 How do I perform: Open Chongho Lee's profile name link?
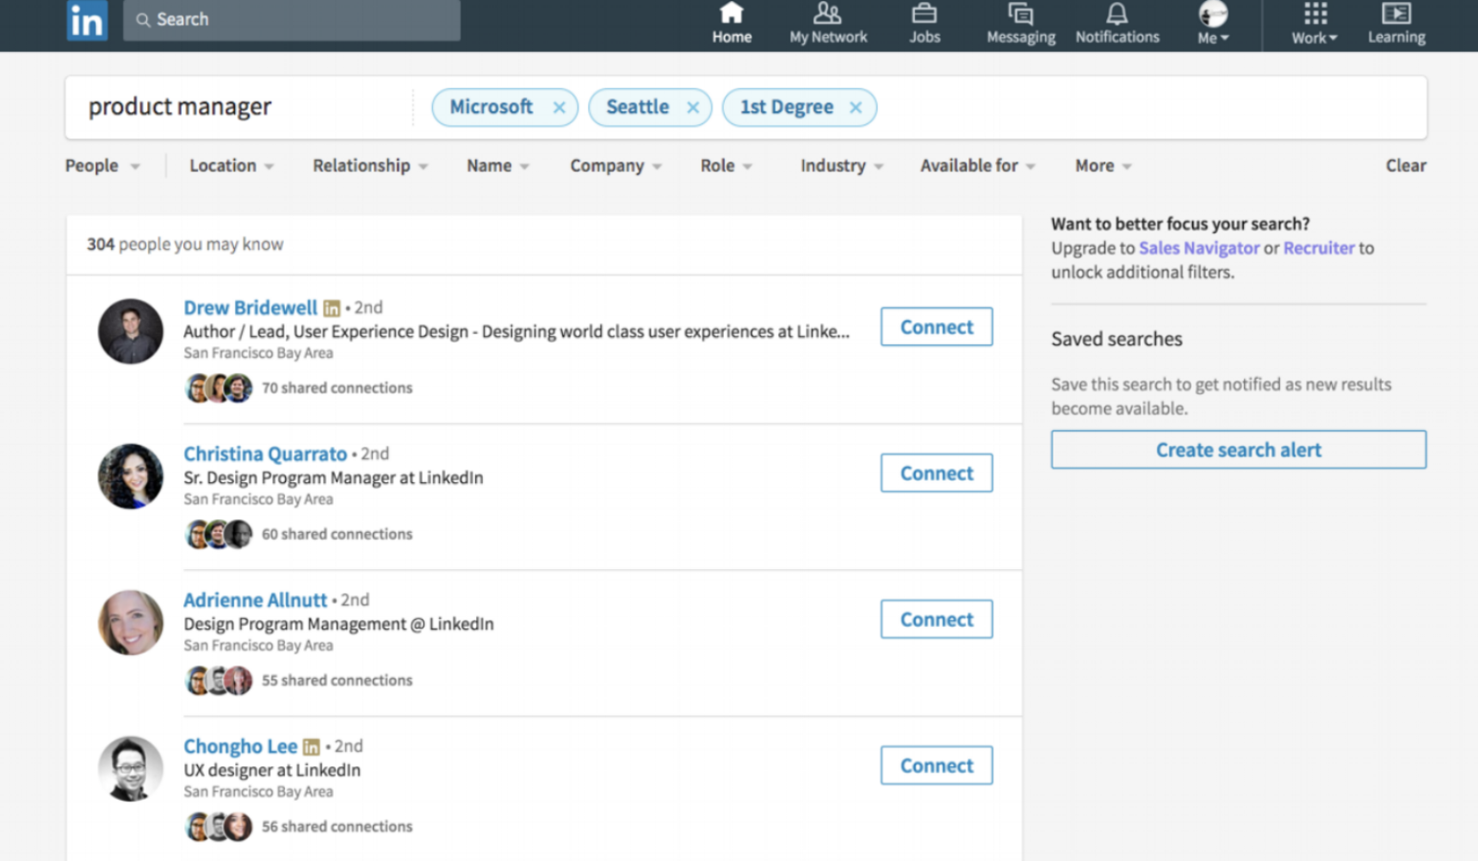coord(240,746)
